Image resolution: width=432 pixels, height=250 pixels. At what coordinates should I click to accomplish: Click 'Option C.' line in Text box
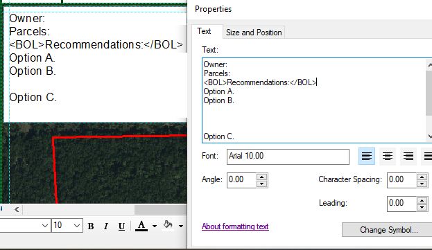click(x=218, y=136)
